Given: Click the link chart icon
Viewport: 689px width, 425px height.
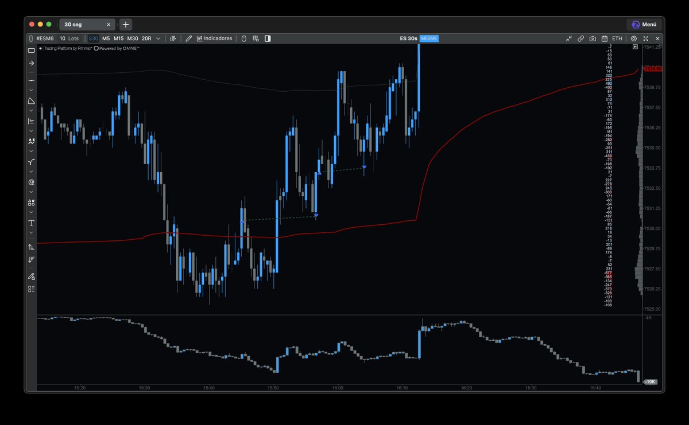Looking at the screenshot, I should coord(580,38).
